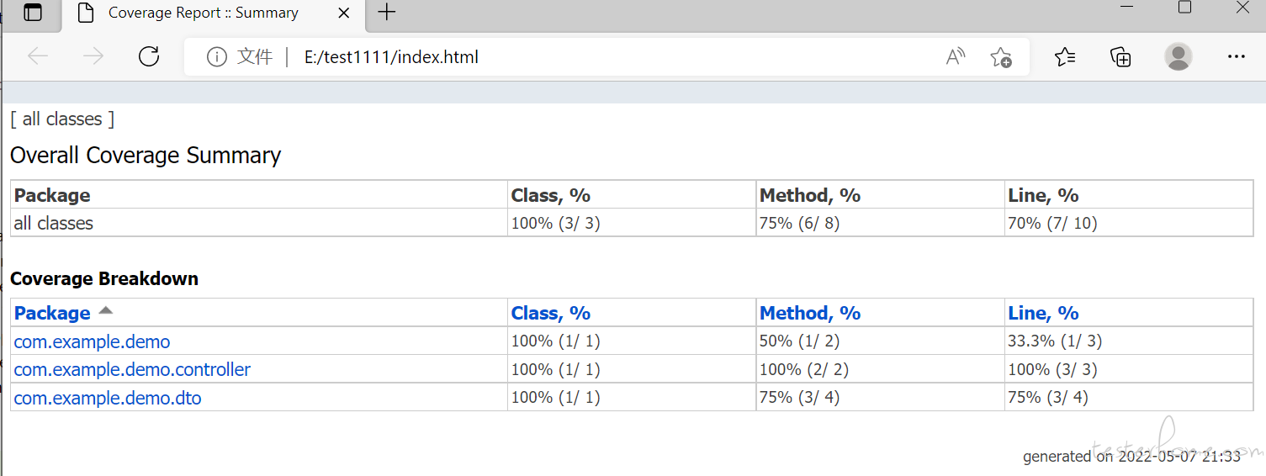Sort by the Class, % header

click(551, 313)
